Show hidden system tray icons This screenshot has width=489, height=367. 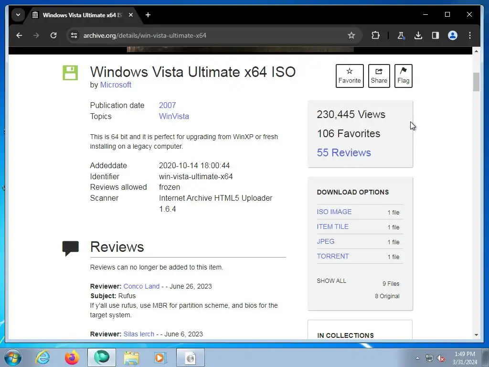[417, 358]
